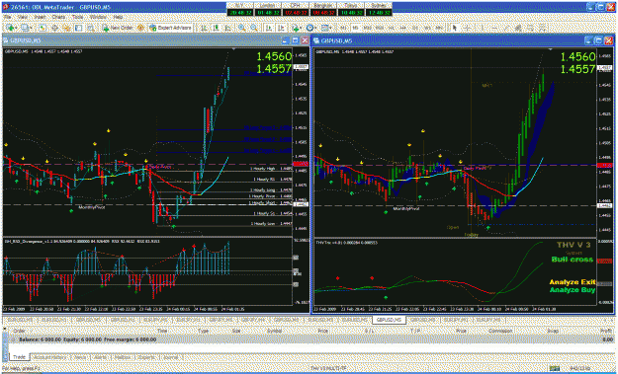Click the Zoom Out magnifier icon
Image resolution: width=618 pixels, height=374 pixels.
pyautogui.click(x=254, y=28)
